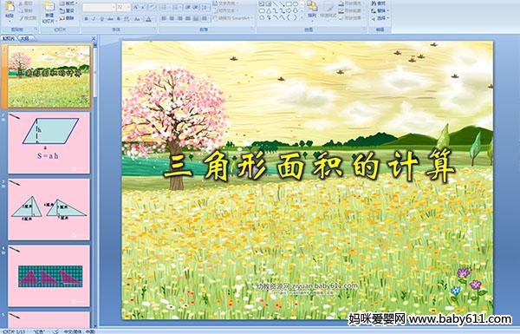520x334 pixels.
Task: Expand the Replace dropdown arrow in Editing group
Action: click(388, 11)
